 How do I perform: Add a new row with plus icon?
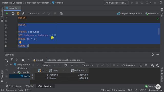[72, 65]
